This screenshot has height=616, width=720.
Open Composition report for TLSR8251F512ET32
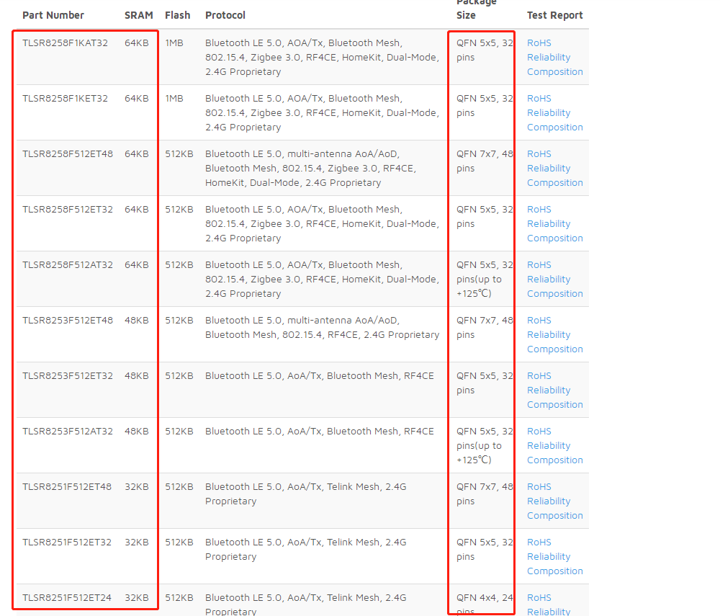point(554,571)
